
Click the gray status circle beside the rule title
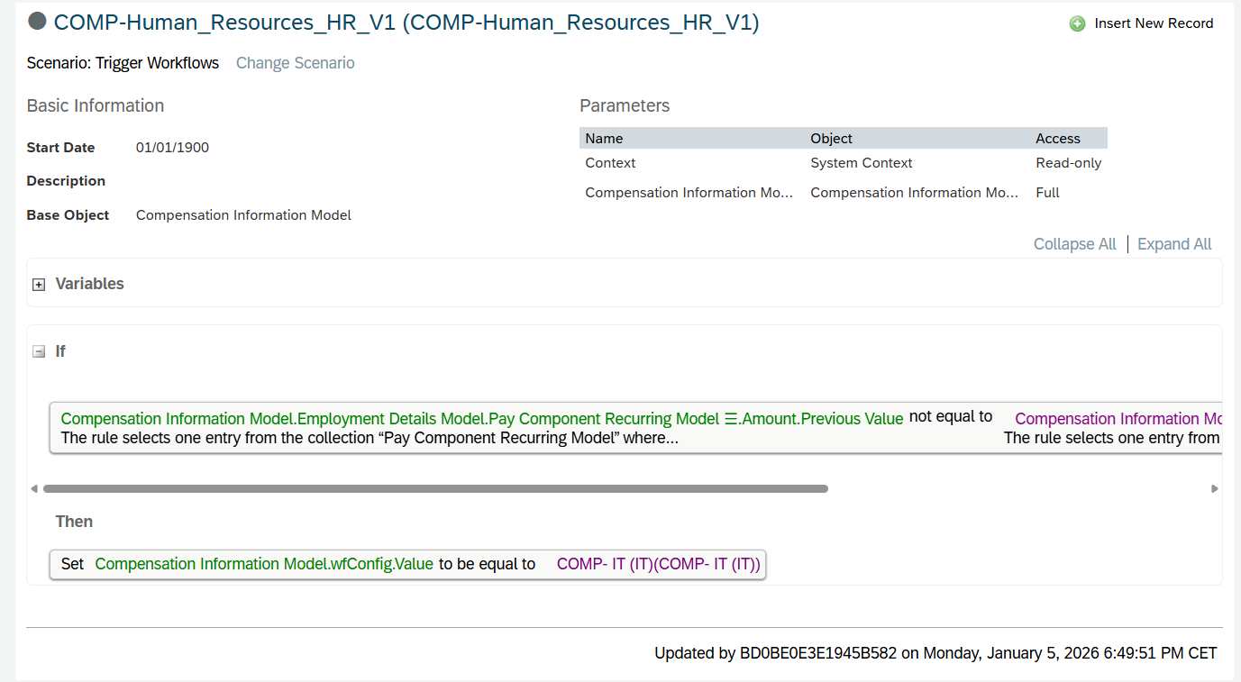click(x=38, y=22)
